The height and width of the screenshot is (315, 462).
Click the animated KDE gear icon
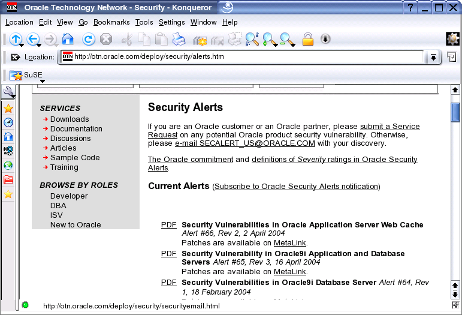[x=452, y=38]
